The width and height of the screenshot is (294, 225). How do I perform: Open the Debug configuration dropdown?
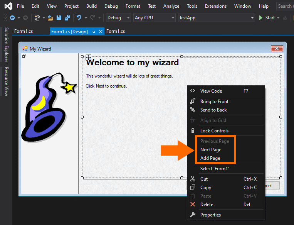118,18
